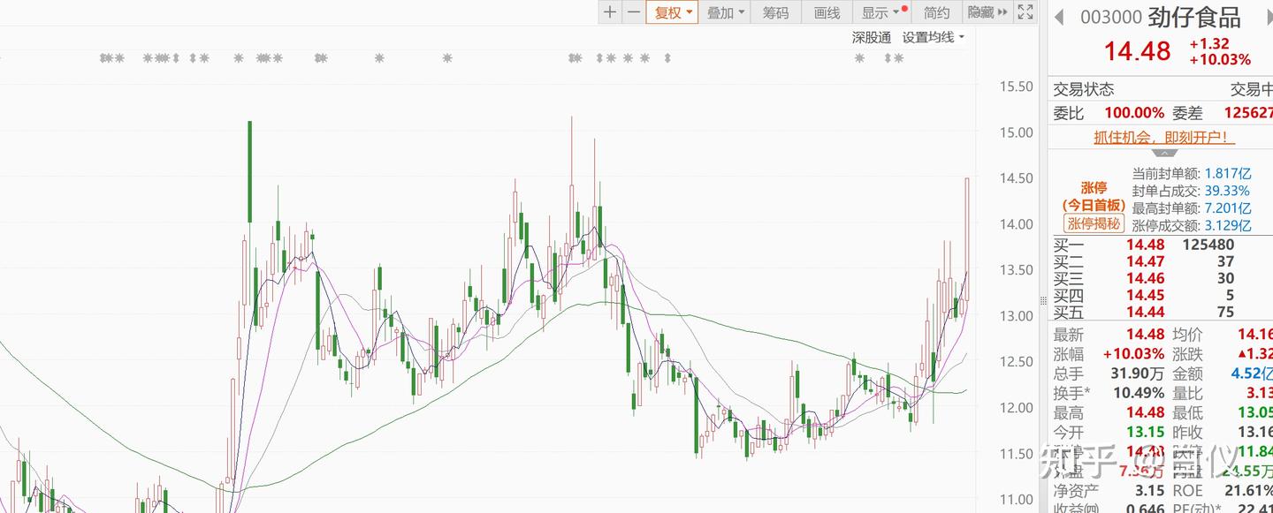
Task: Open the 显示 display dropdown
Action: click(880, 12)
